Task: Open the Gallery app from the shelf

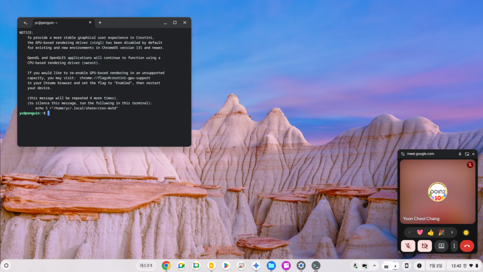Action: [241, 265]
